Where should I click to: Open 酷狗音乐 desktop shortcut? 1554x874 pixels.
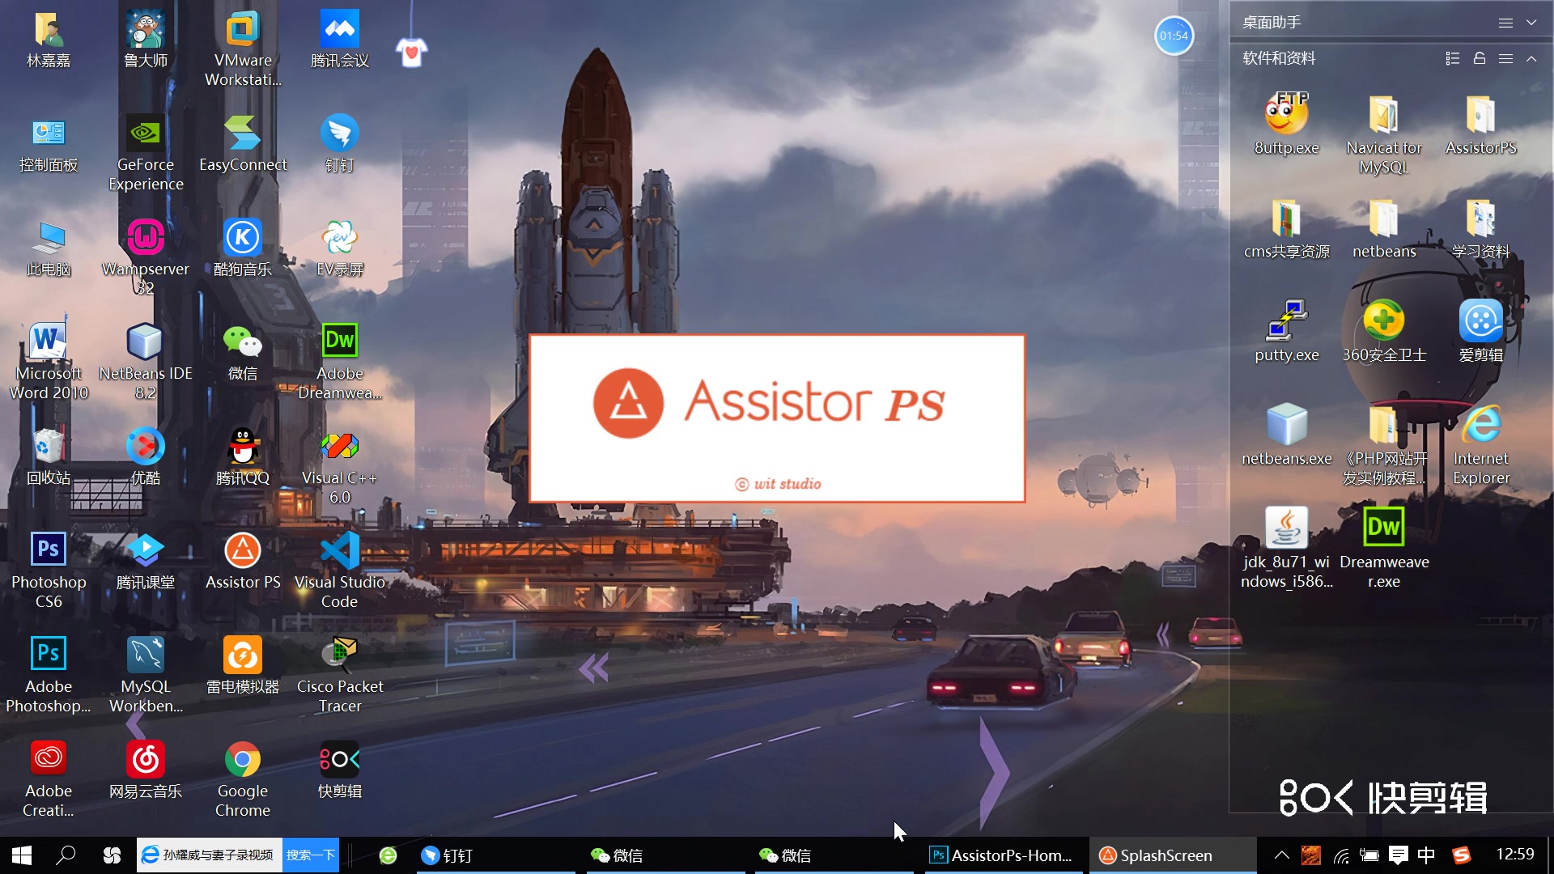[x=243, y=248]
